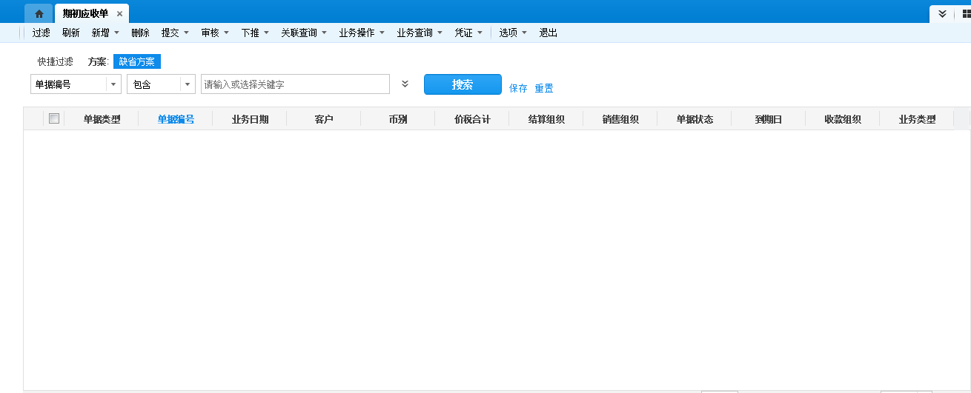Click the 重置 link

(x=544, y=88)
